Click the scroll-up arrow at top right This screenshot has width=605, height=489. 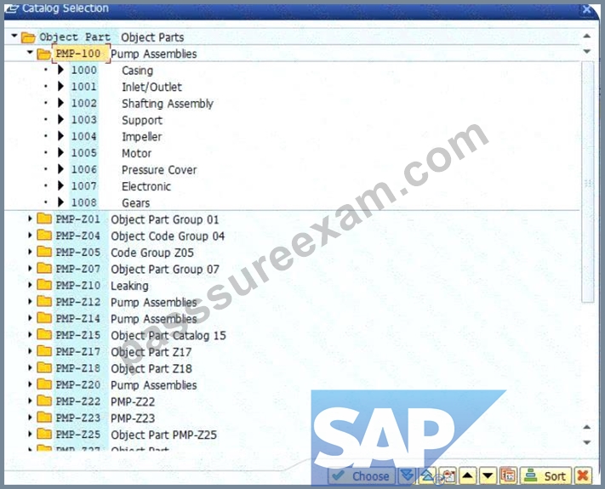pyautogui.click(x=587, y=37)
